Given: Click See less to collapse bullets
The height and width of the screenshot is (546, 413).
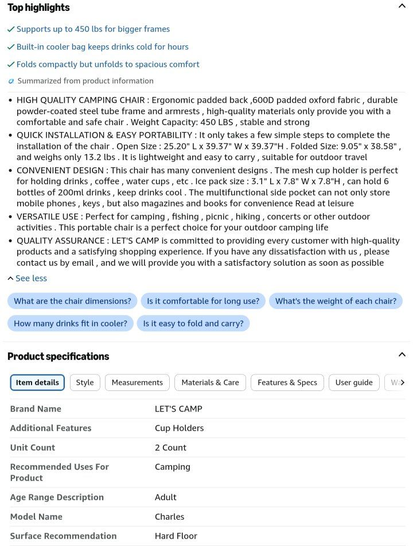Looking at the screenshot, I should [31, 278].
